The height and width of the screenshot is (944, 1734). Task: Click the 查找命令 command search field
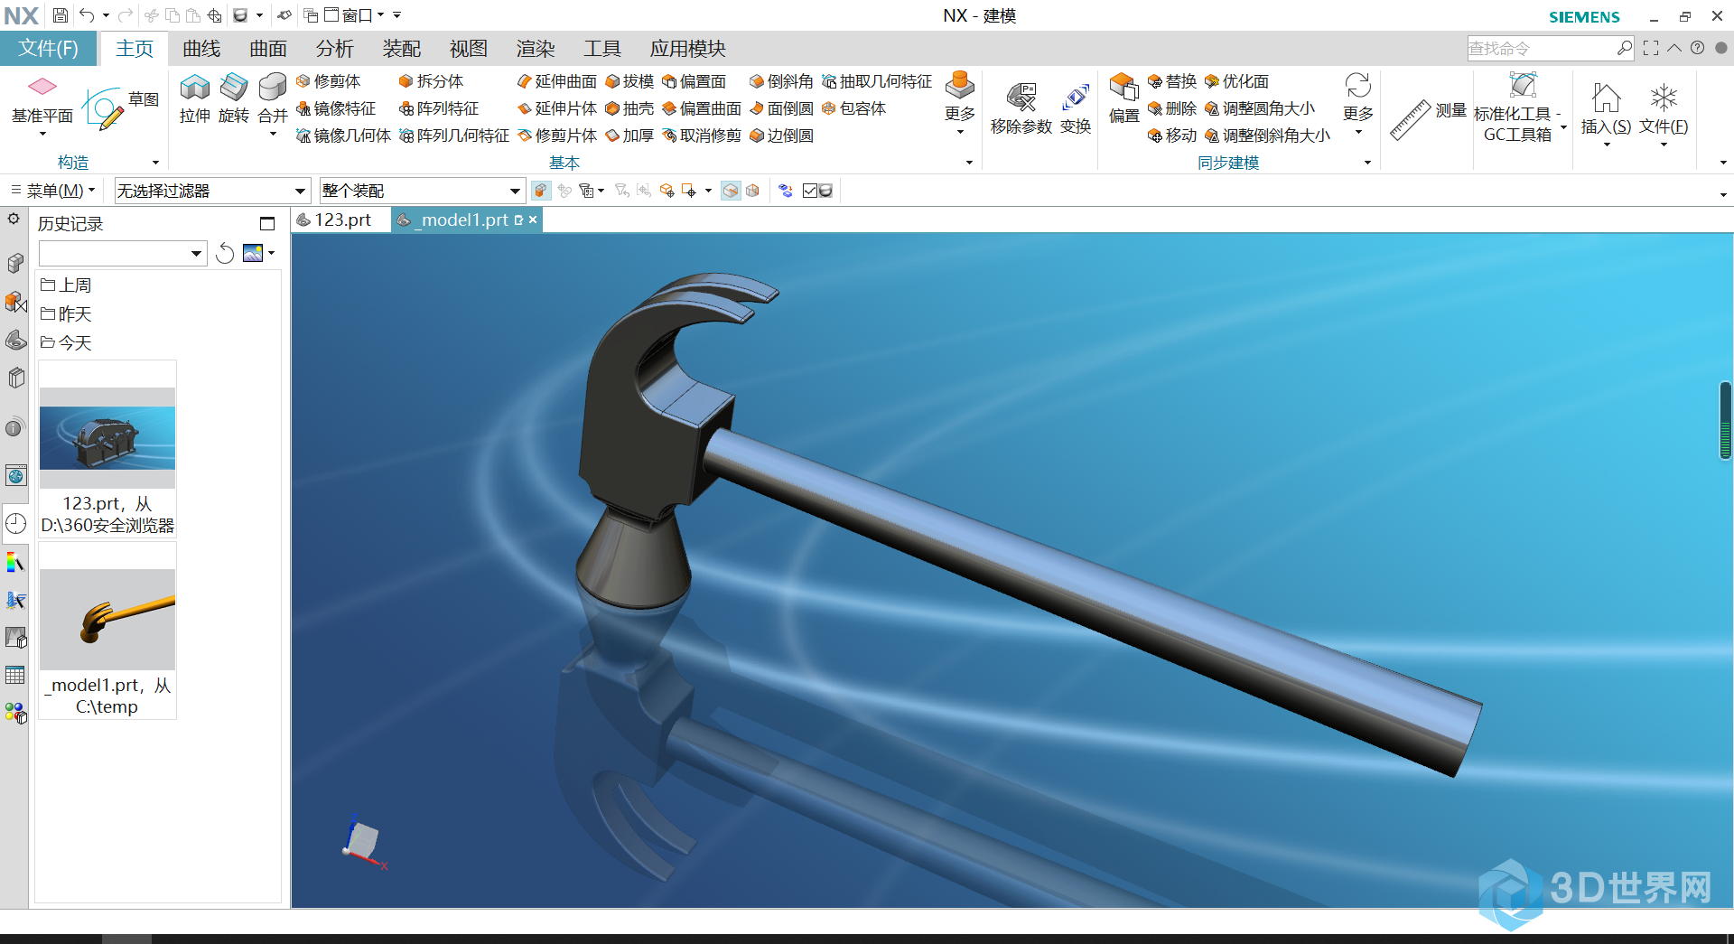click(1550, 48)
